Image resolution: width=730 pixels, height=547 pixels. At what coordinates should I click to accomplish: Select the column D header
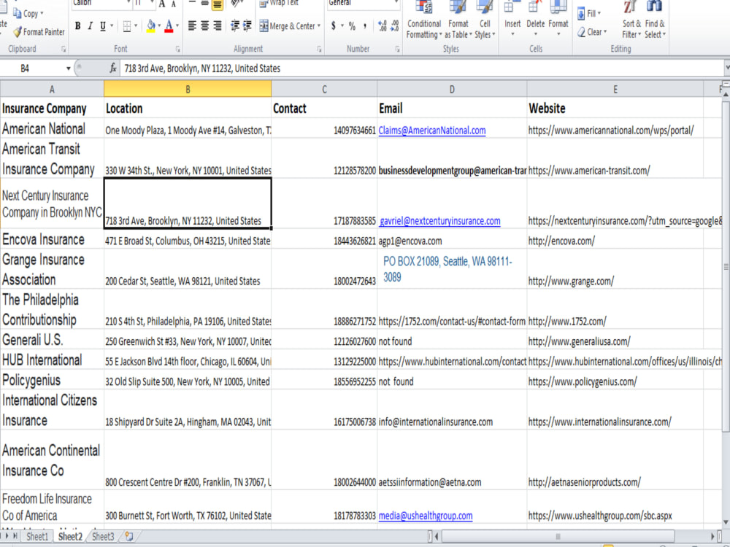click(452, 89)
